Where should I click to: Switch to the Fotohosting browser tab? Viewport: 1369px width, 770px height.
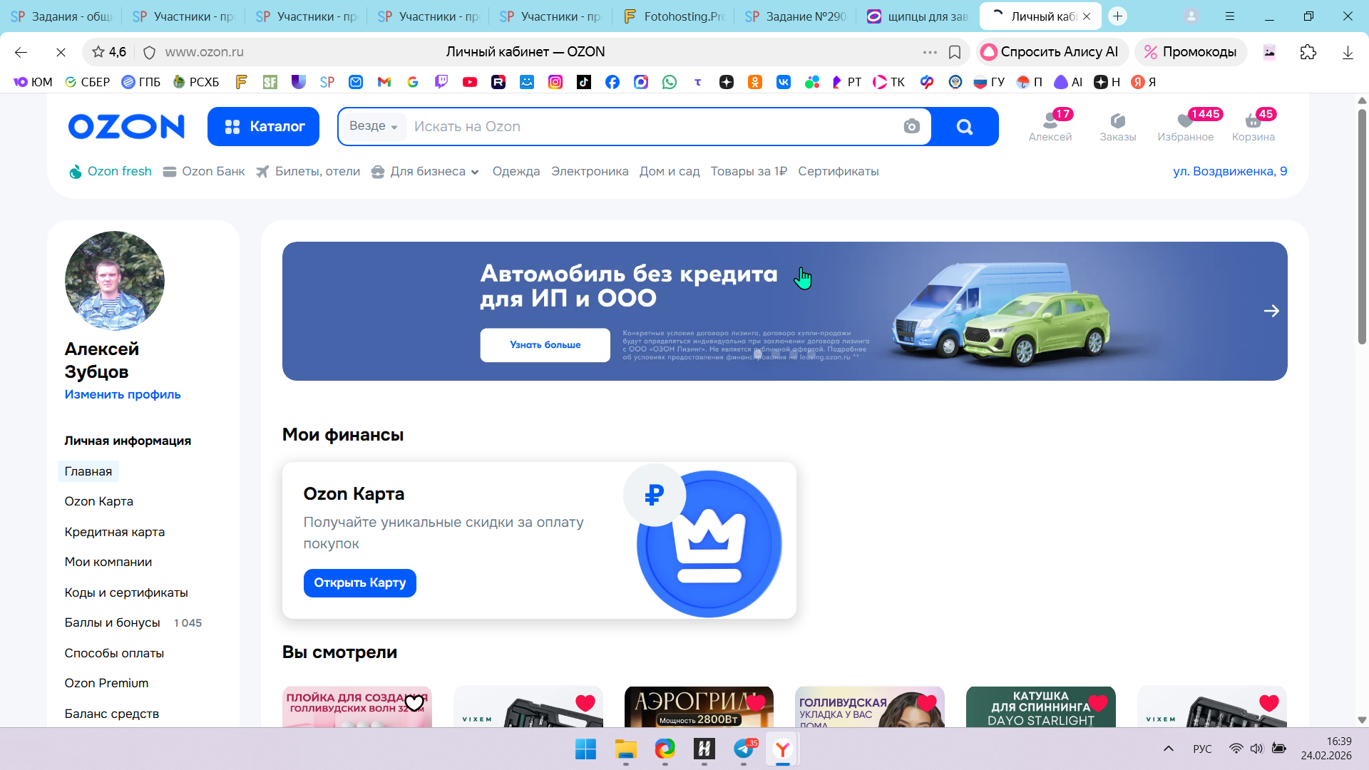[674, 16]
